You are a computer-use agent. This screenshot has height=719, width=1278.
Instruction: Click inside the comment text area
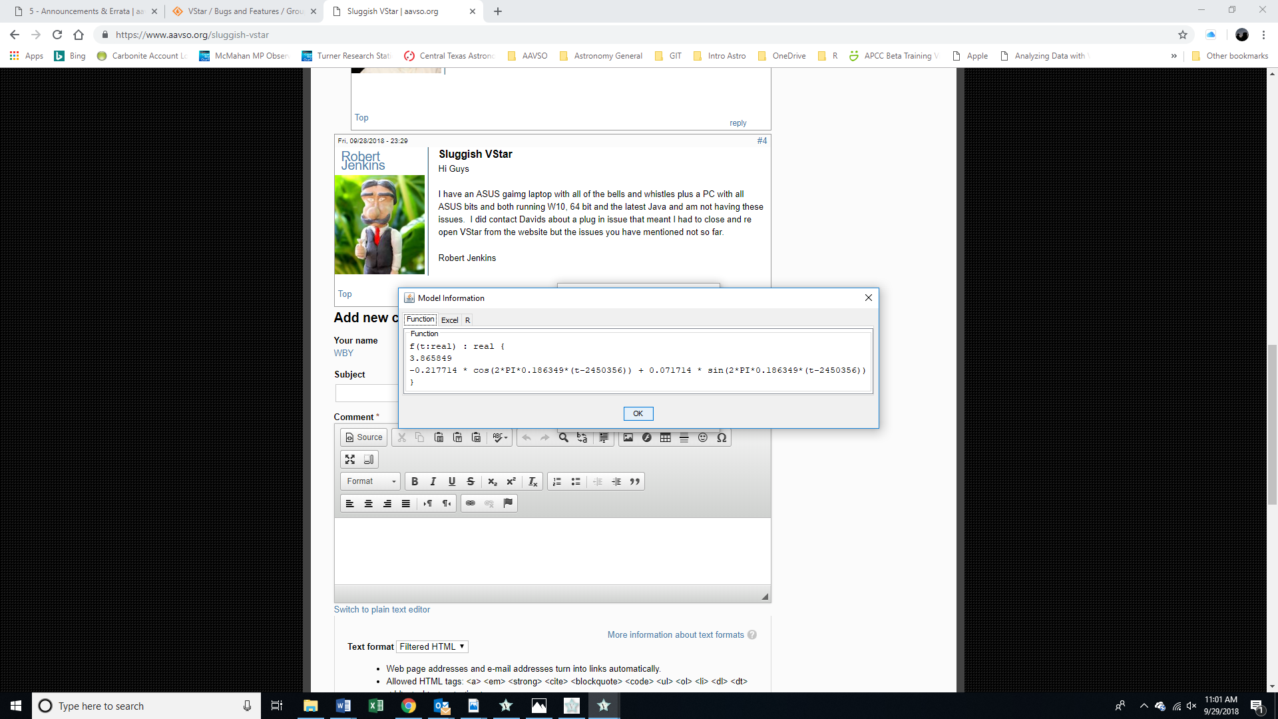pyautogui.click(x=552, y=551)
